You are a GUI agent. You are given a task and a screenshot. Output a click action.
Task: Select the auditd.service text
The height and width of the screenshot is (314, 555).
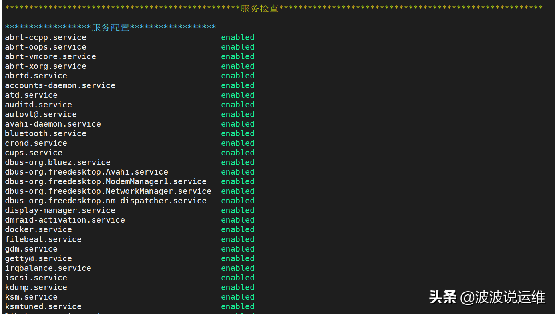[x=38, y=105]
